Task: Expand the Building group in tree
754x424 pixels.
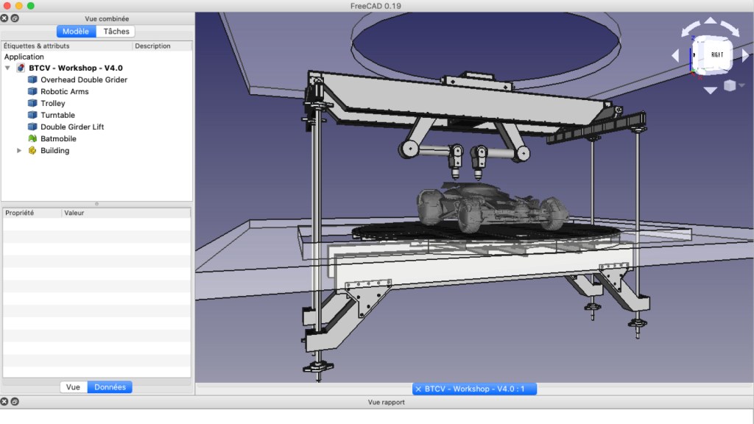Action: tap(20, 150)
